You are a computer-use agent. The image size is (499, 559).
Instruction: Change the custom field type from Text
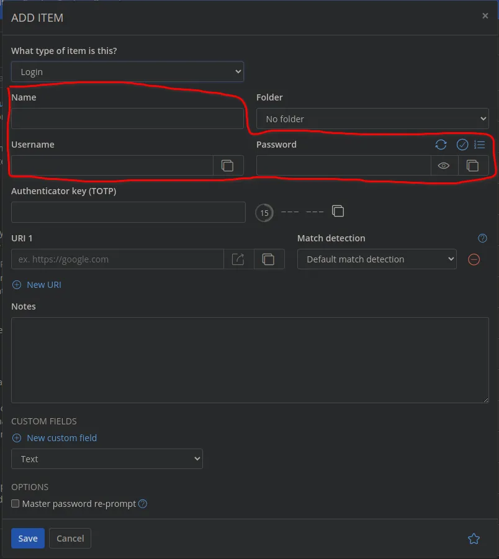(106, 458)
